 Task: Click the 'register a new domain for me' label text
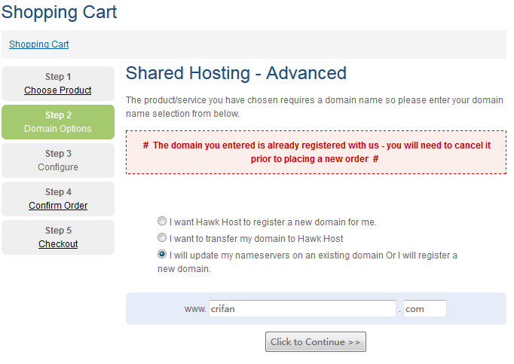273,222
